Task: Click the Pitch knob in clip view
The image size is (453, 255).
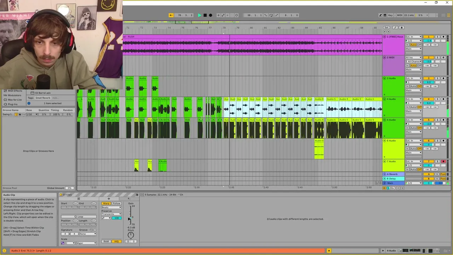Action: point(131,235)
